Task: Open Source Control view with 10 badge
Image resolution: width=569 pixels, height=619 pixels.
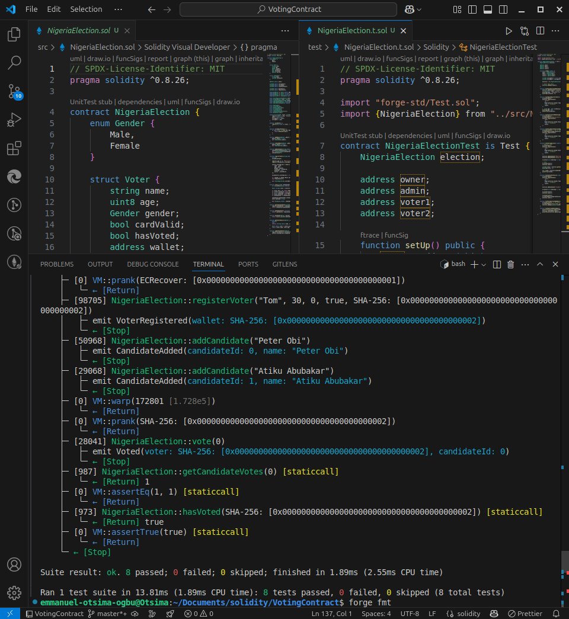Action: 14,91
